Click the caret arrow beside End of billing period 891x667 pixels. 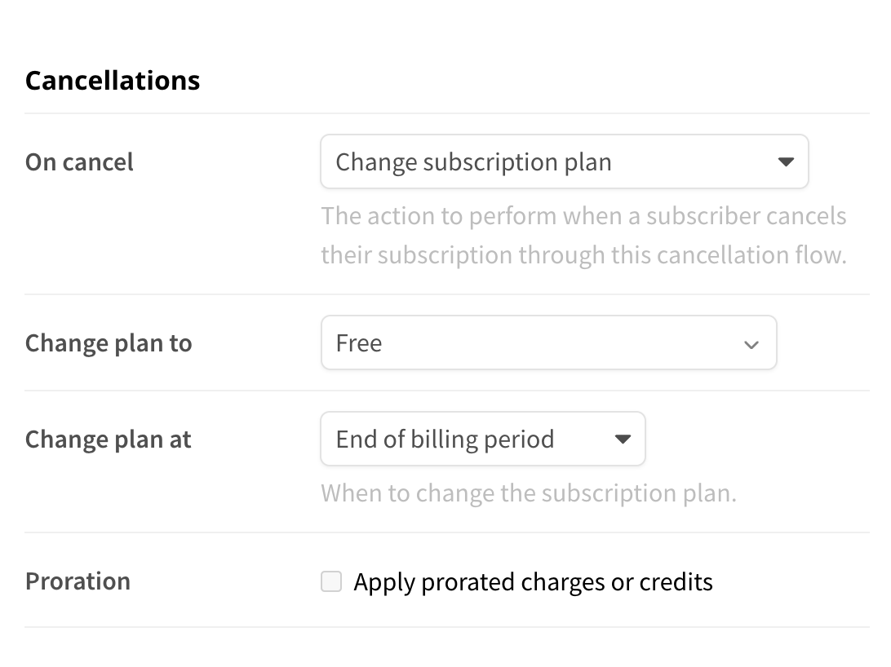tap(623, 440)
